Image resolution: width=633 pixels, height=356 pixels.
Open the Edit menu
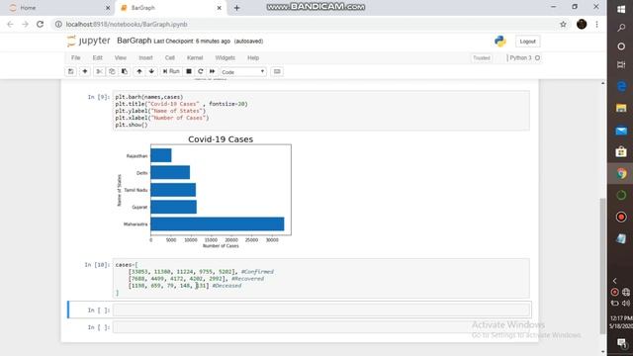pos(97,57)
